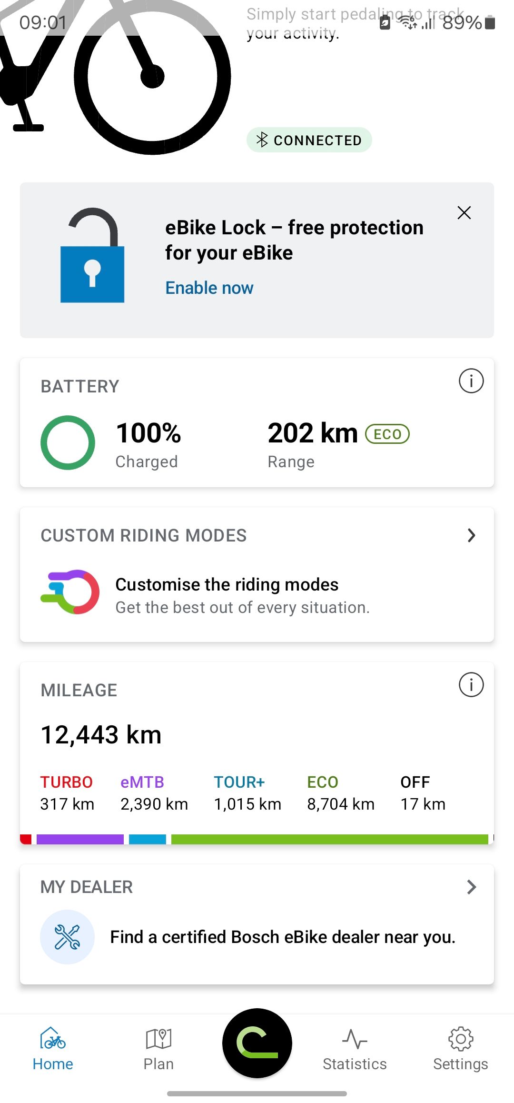Tap the Enable now link

coord(209,288)
